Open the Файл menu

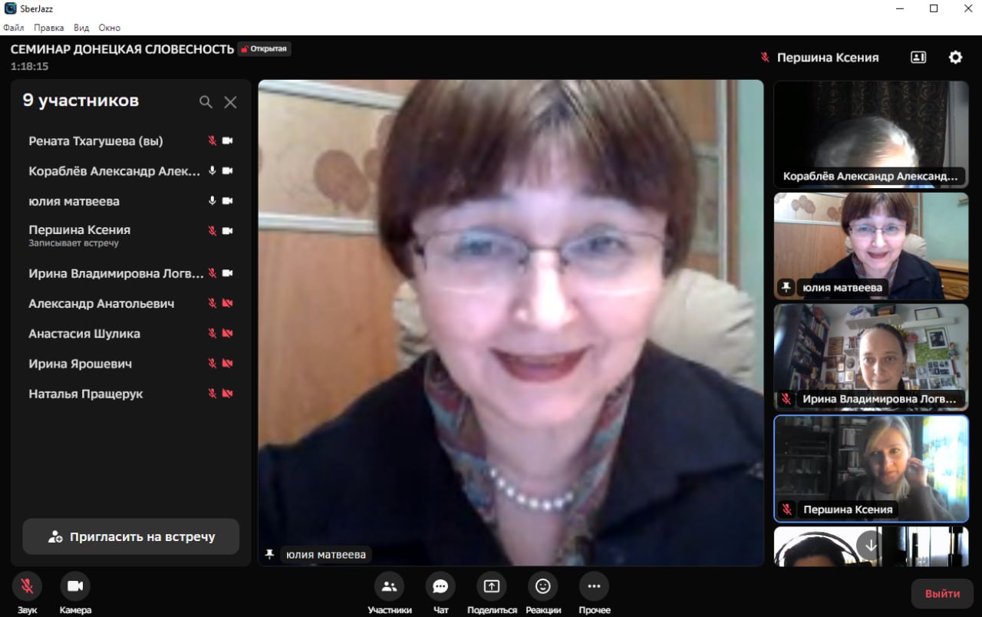pyautogui.click(x=14, y=28)
